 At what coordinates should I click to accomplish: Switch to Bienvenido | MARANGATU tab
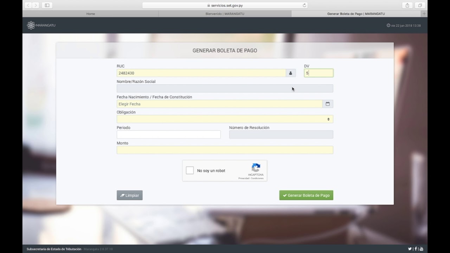pyautogui.click(x=225, y=14)
